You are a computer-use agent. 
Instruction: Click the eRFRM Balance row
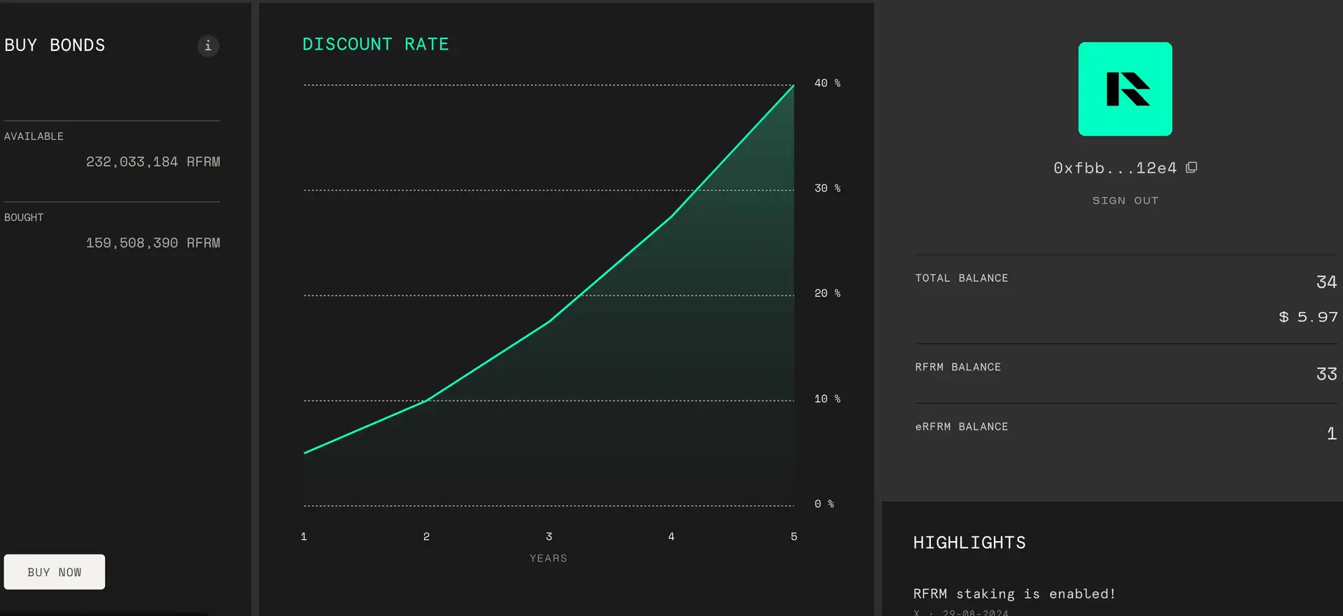1125,432
